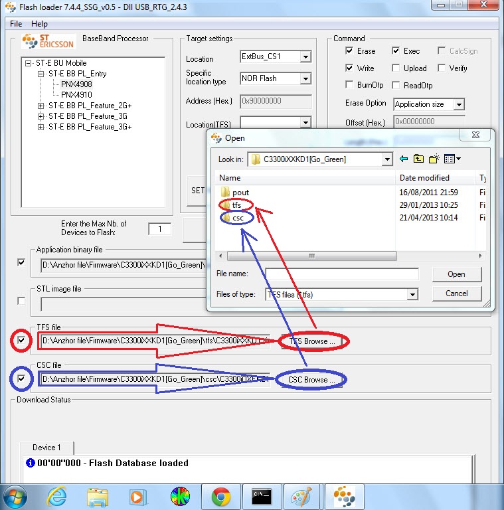
Task: Expand the ST-E BB PL_Feature_3G node
Action: [41, 116]
